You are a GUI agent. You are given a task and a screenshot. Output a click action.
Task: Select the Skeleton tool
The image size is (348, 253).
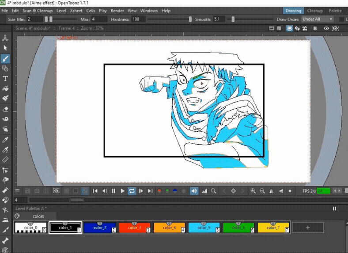[5, 240]
